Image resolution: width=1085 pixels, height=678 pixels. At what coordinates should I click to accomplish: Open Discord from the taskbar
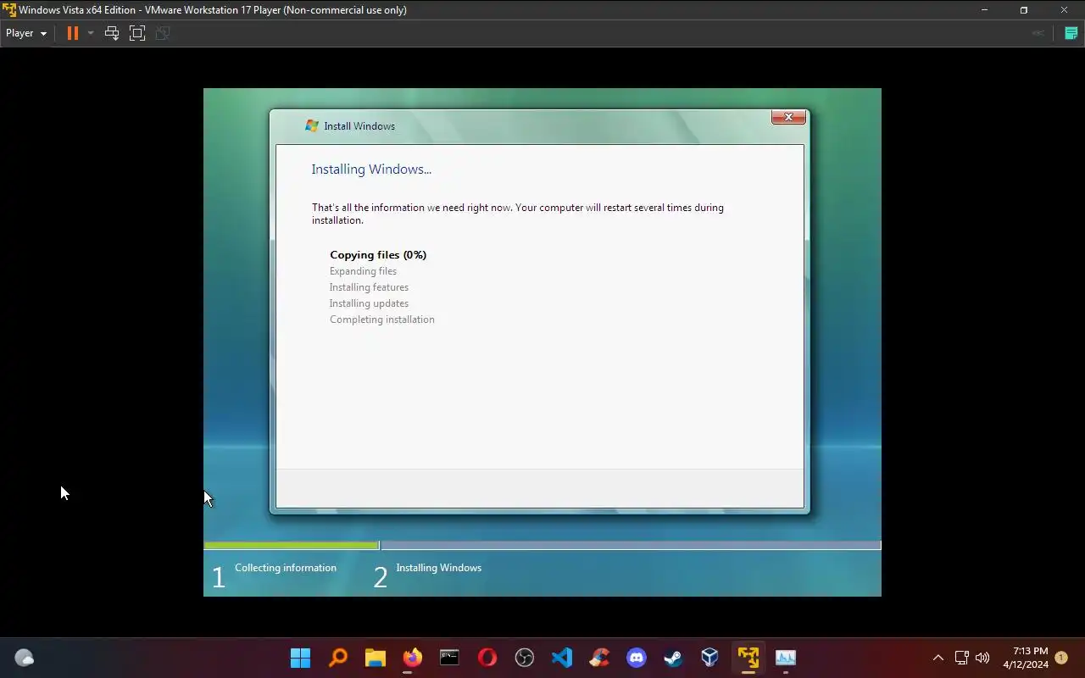click(636, 658)
